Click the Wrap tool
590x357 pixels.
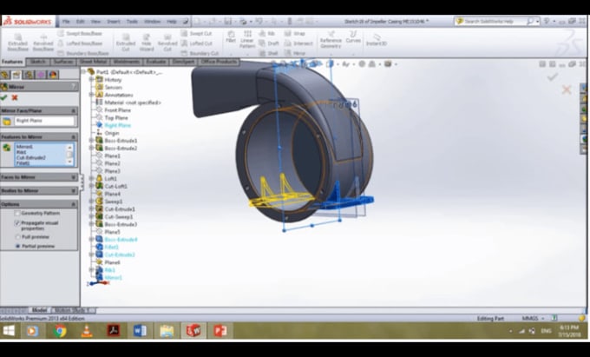click(x=295, y=34)
